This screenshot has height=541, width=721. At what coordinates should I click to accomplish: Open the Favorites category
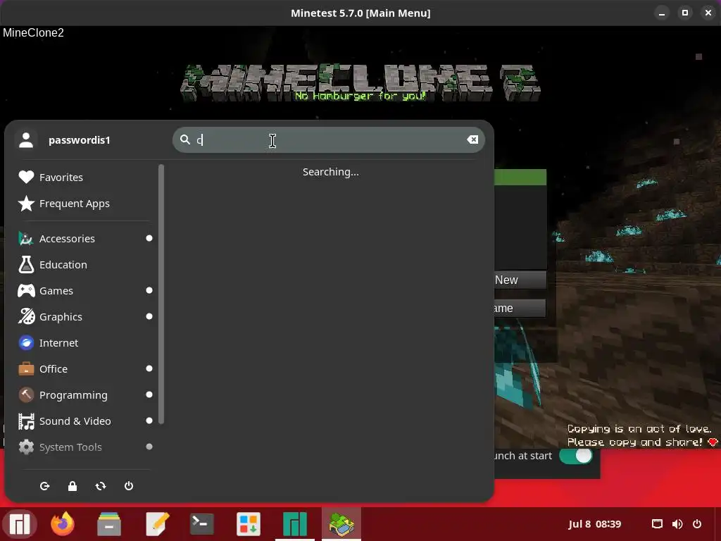tap(85, 177)
